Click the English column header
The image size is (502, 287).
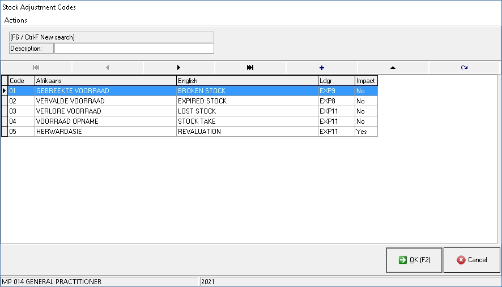click(x=247, y=81)
